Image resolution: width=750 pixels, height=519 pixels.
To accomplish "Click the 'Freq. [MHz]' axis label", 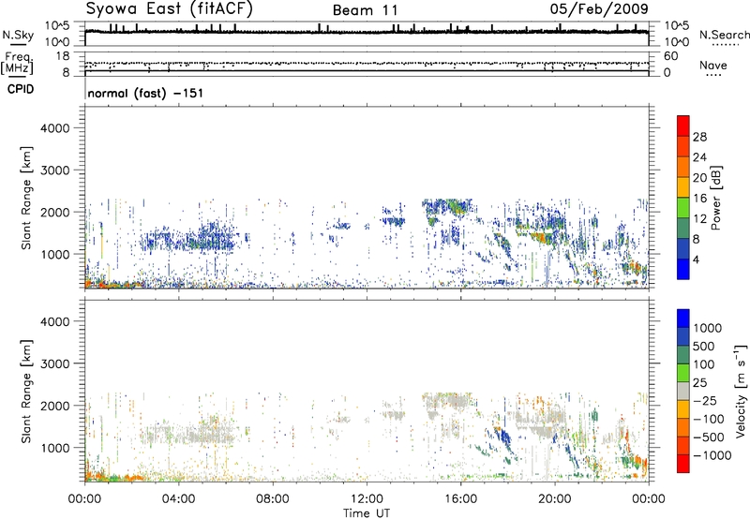I will (17, 64).
